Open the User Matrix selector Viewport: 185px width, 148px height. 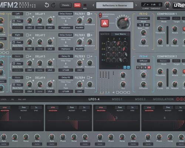tap(120, 34)
